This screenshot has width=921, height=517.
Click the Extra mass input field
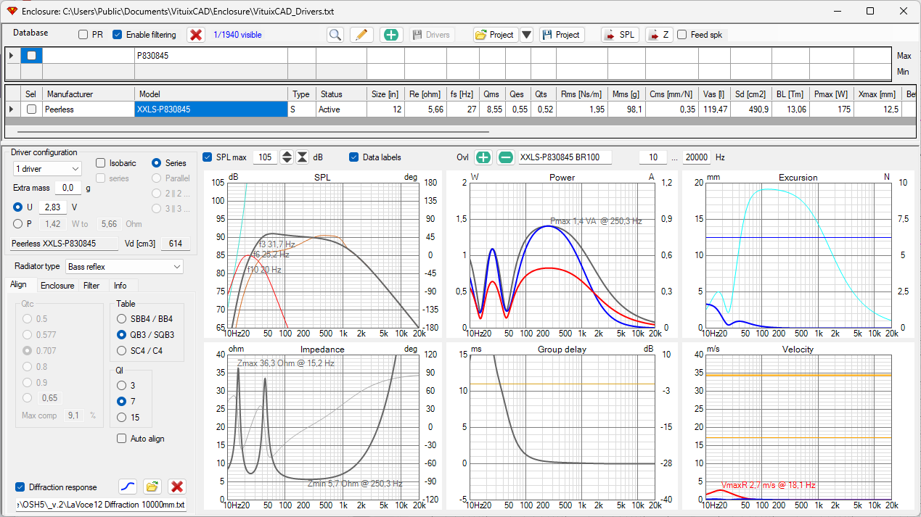pyautogui.click(x=68, y=188)
